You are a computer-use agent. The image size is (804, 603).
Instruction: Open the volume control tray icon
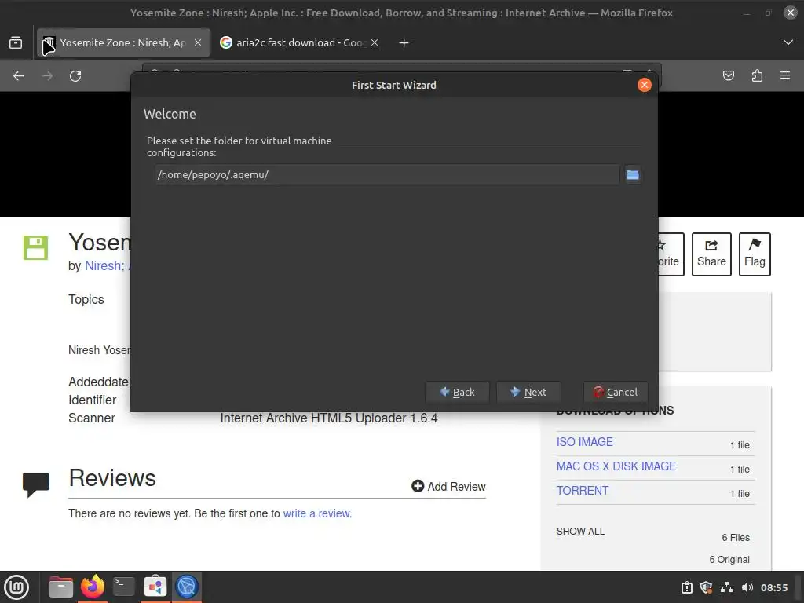[x=747, y=587]
